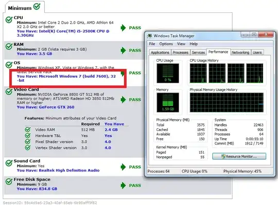Click the green arrow next to Video Card PASS
This screenshot has height=205, width=278.
pyautogui.click(x=123, y=100)
